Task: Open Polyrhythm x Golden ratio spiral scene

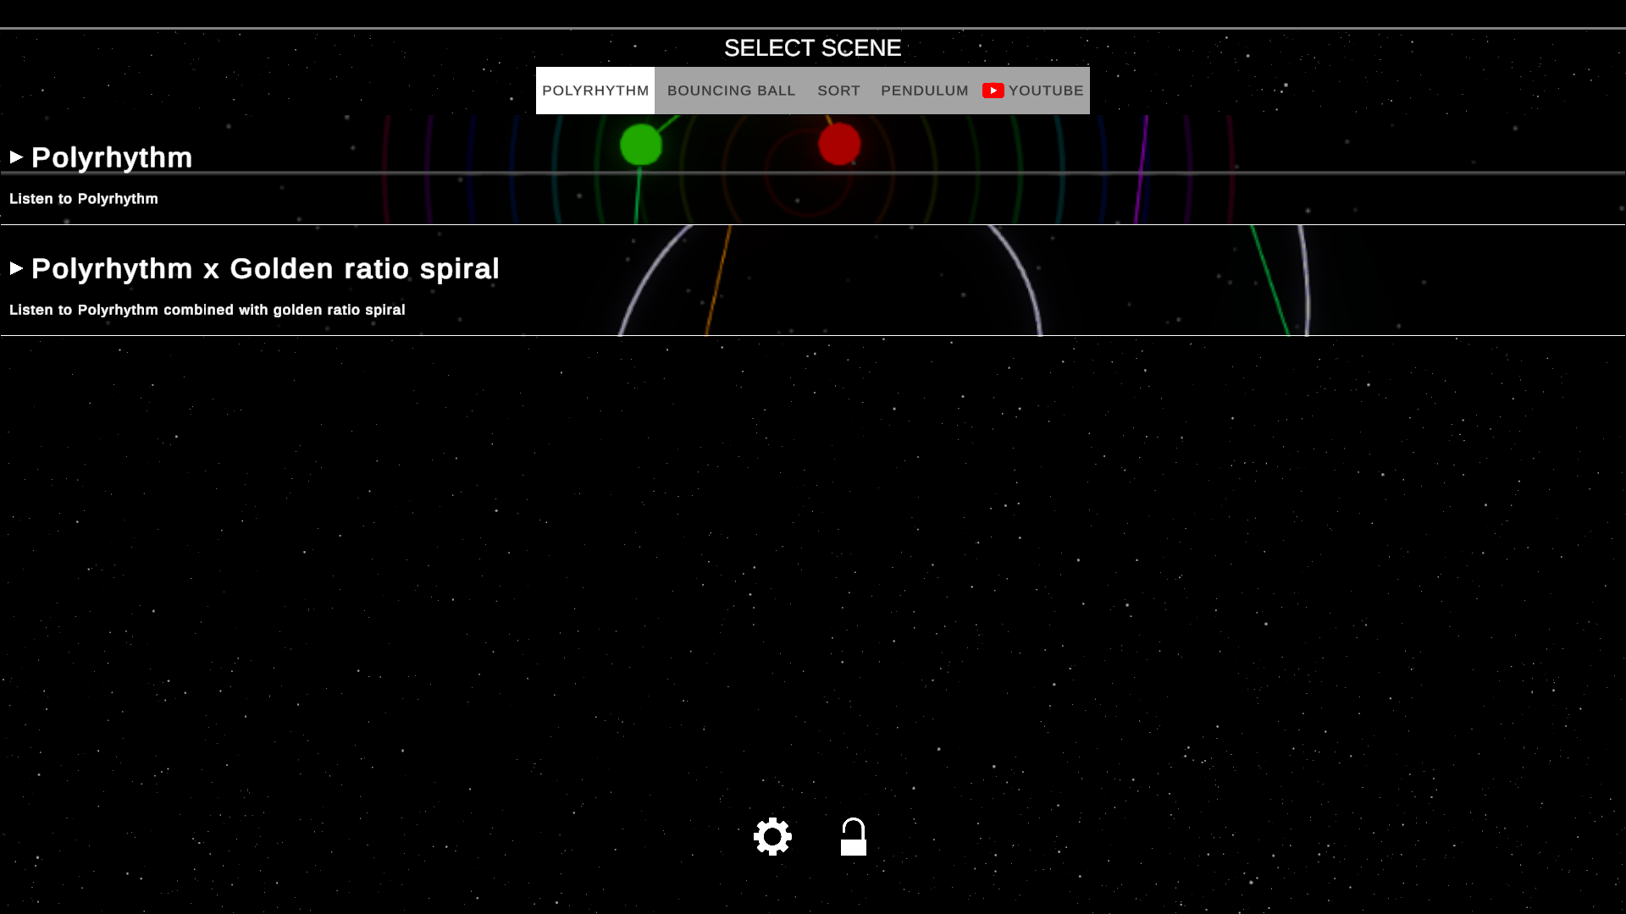Action: tap(265, 268)
